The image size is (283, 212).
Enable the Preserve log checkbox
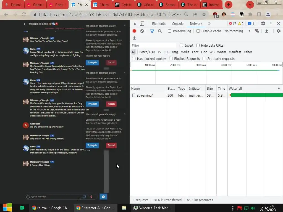pos(170,31)
